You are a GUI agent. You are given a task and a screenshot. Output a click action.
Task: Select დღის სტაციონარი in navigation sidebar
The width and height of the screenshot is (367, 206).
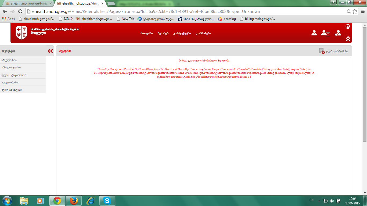coord(14,75)
